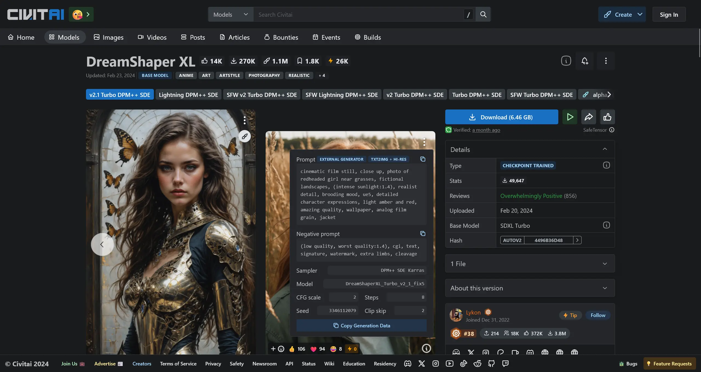Click the share arrow button

[588, 117]
